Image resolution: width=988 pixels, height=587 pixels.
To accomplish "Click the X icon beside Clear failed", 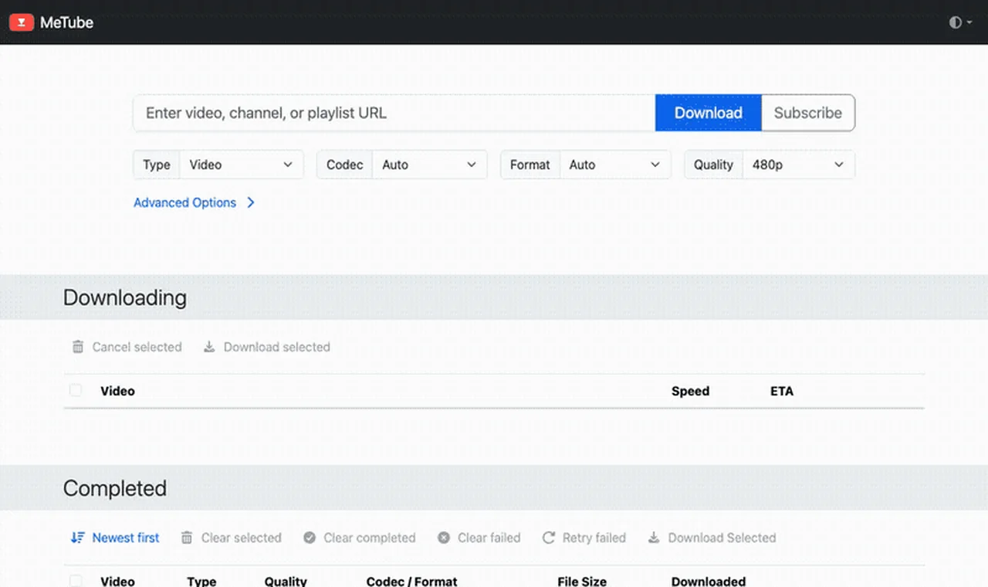I will click(444, 538).
